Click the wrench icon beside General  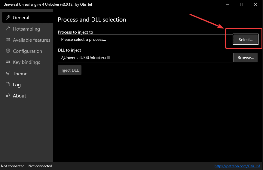point(8,18)
